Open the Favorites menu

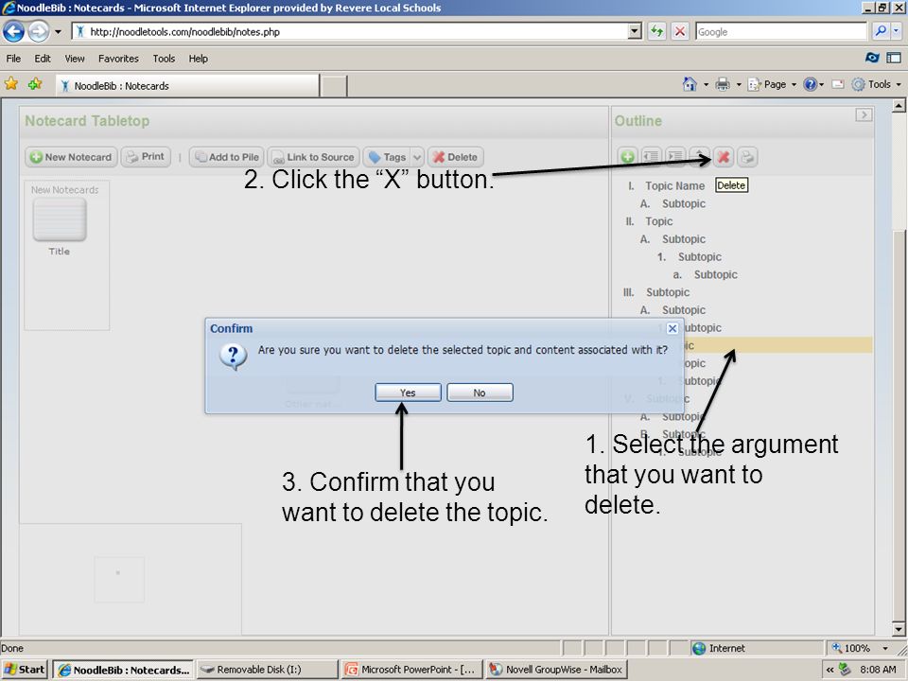click(118, 59)
